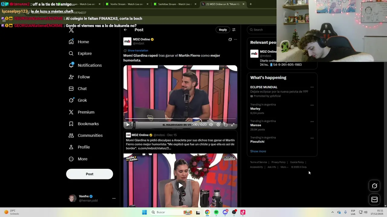Viewport: 387px width, 217px height.
Task: Click the Vonfre profile avatar
Action: click(73, 198)
